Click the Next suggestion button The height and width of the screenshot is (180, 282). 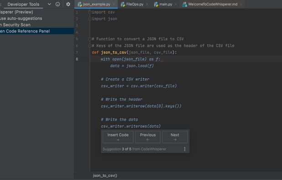tap(175, 137)
